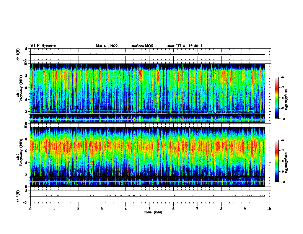Open the ch.2 spectrogram panel
This screenshot has height=234, width=303.
tap(148, 157)
